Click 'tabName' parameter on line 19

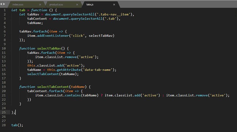click(78, 87)
